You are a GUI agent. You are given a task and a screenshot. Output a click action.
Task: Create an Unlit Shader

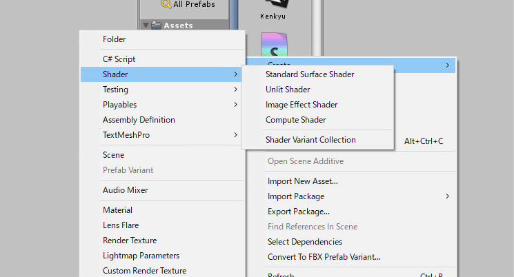coord(288,90)
